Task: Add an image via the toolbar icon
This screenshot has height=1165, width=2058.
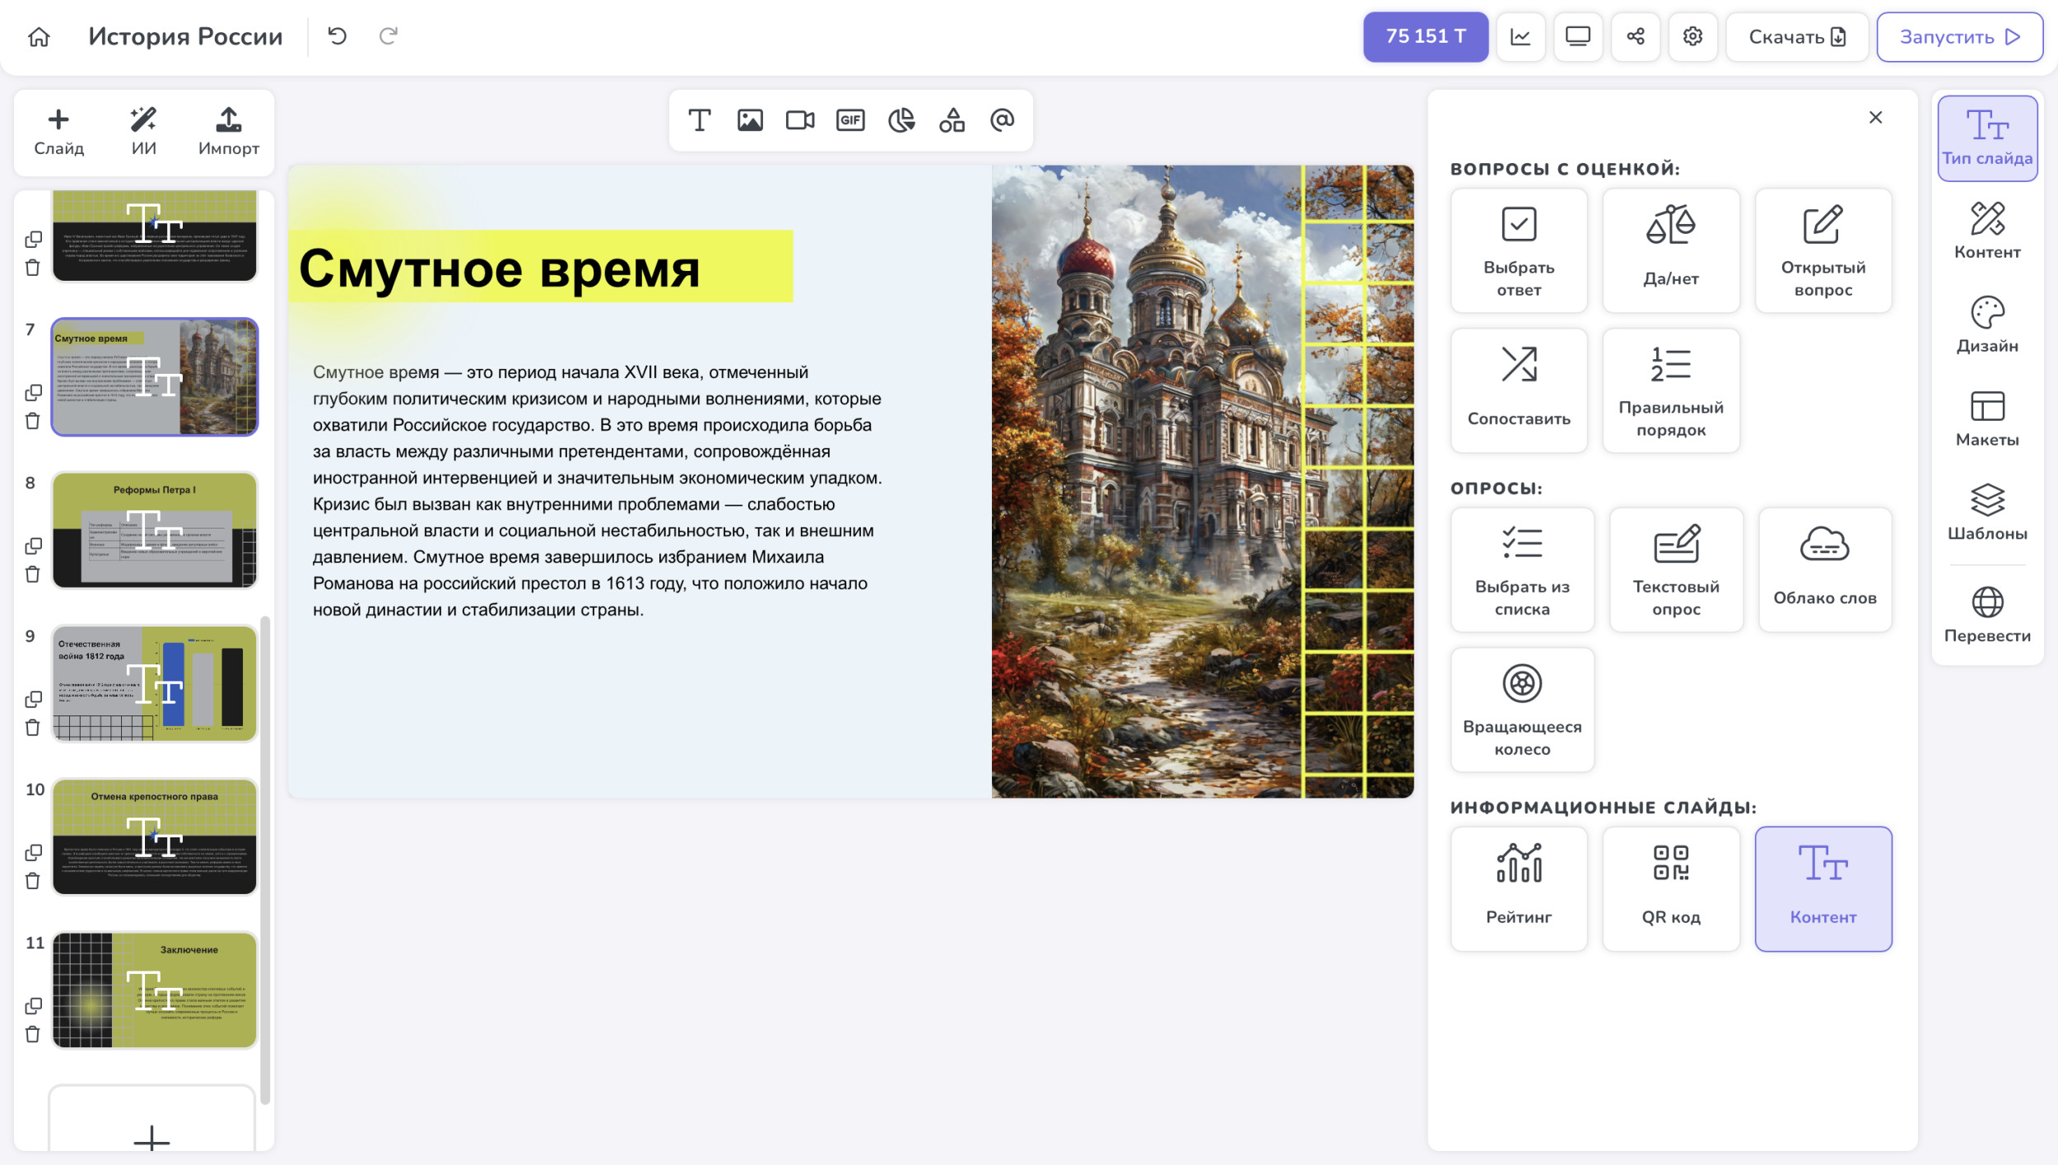Action: [x=749, y=120]
